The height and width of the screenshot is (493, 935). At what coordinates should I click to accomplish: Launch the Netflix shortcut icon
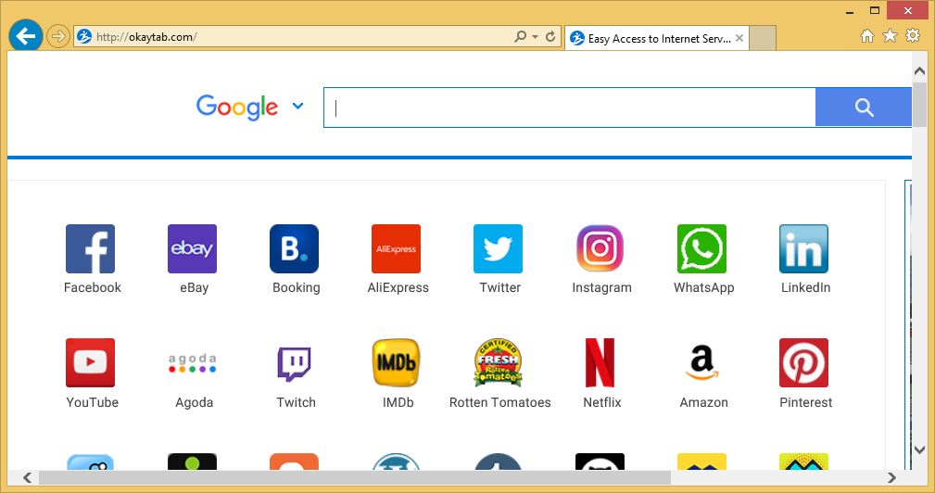[600, 362]
